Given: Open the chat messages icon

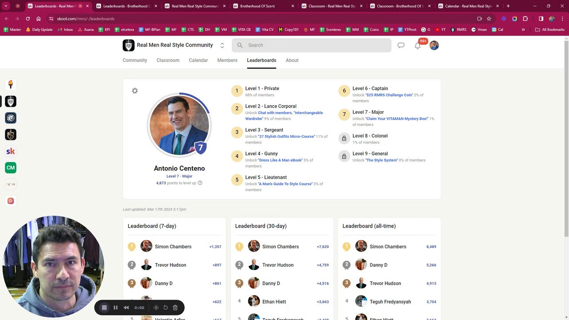Looking at the screenshot, I should point(401,45).
